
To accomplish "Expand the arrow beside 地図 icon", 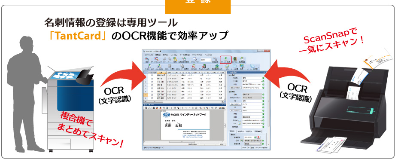I will point(245,67).
